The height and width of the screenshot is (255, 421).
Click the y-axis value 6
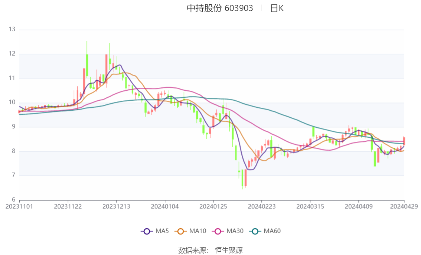(14, 199)
